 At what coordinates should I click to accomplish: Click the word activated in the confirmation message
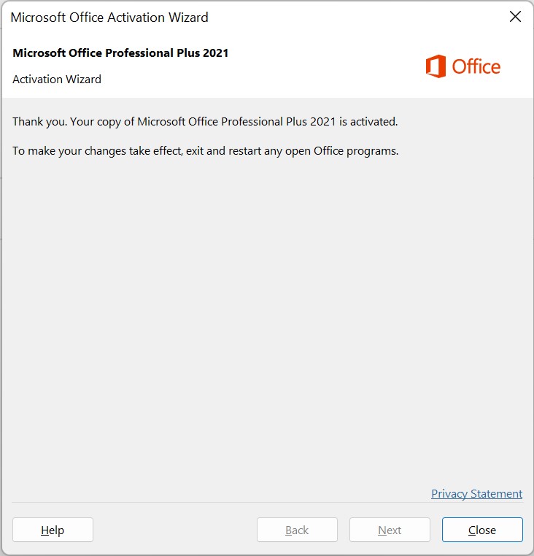(x=374, y=122)
